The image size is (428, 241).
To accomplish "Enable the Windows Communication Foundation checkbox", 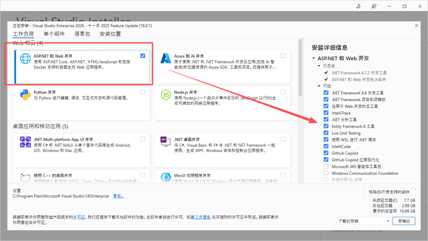I will [x=326, y=173].
